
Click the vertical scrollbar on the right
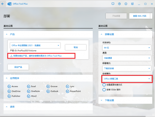154,37
